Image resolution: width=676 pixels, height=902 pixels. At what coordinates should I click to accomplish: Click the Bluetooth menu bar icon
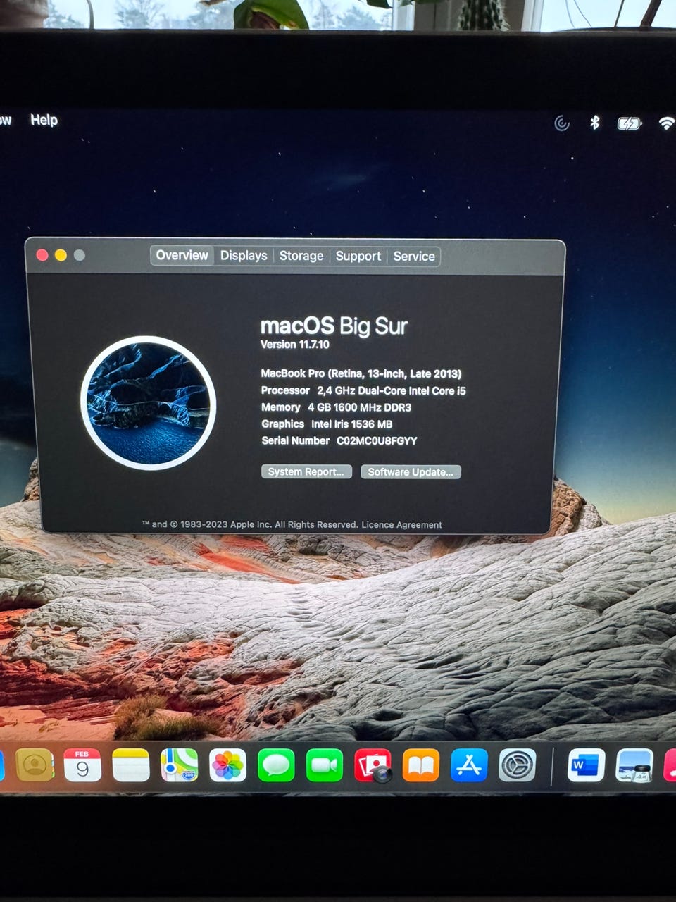coord(594,123)
